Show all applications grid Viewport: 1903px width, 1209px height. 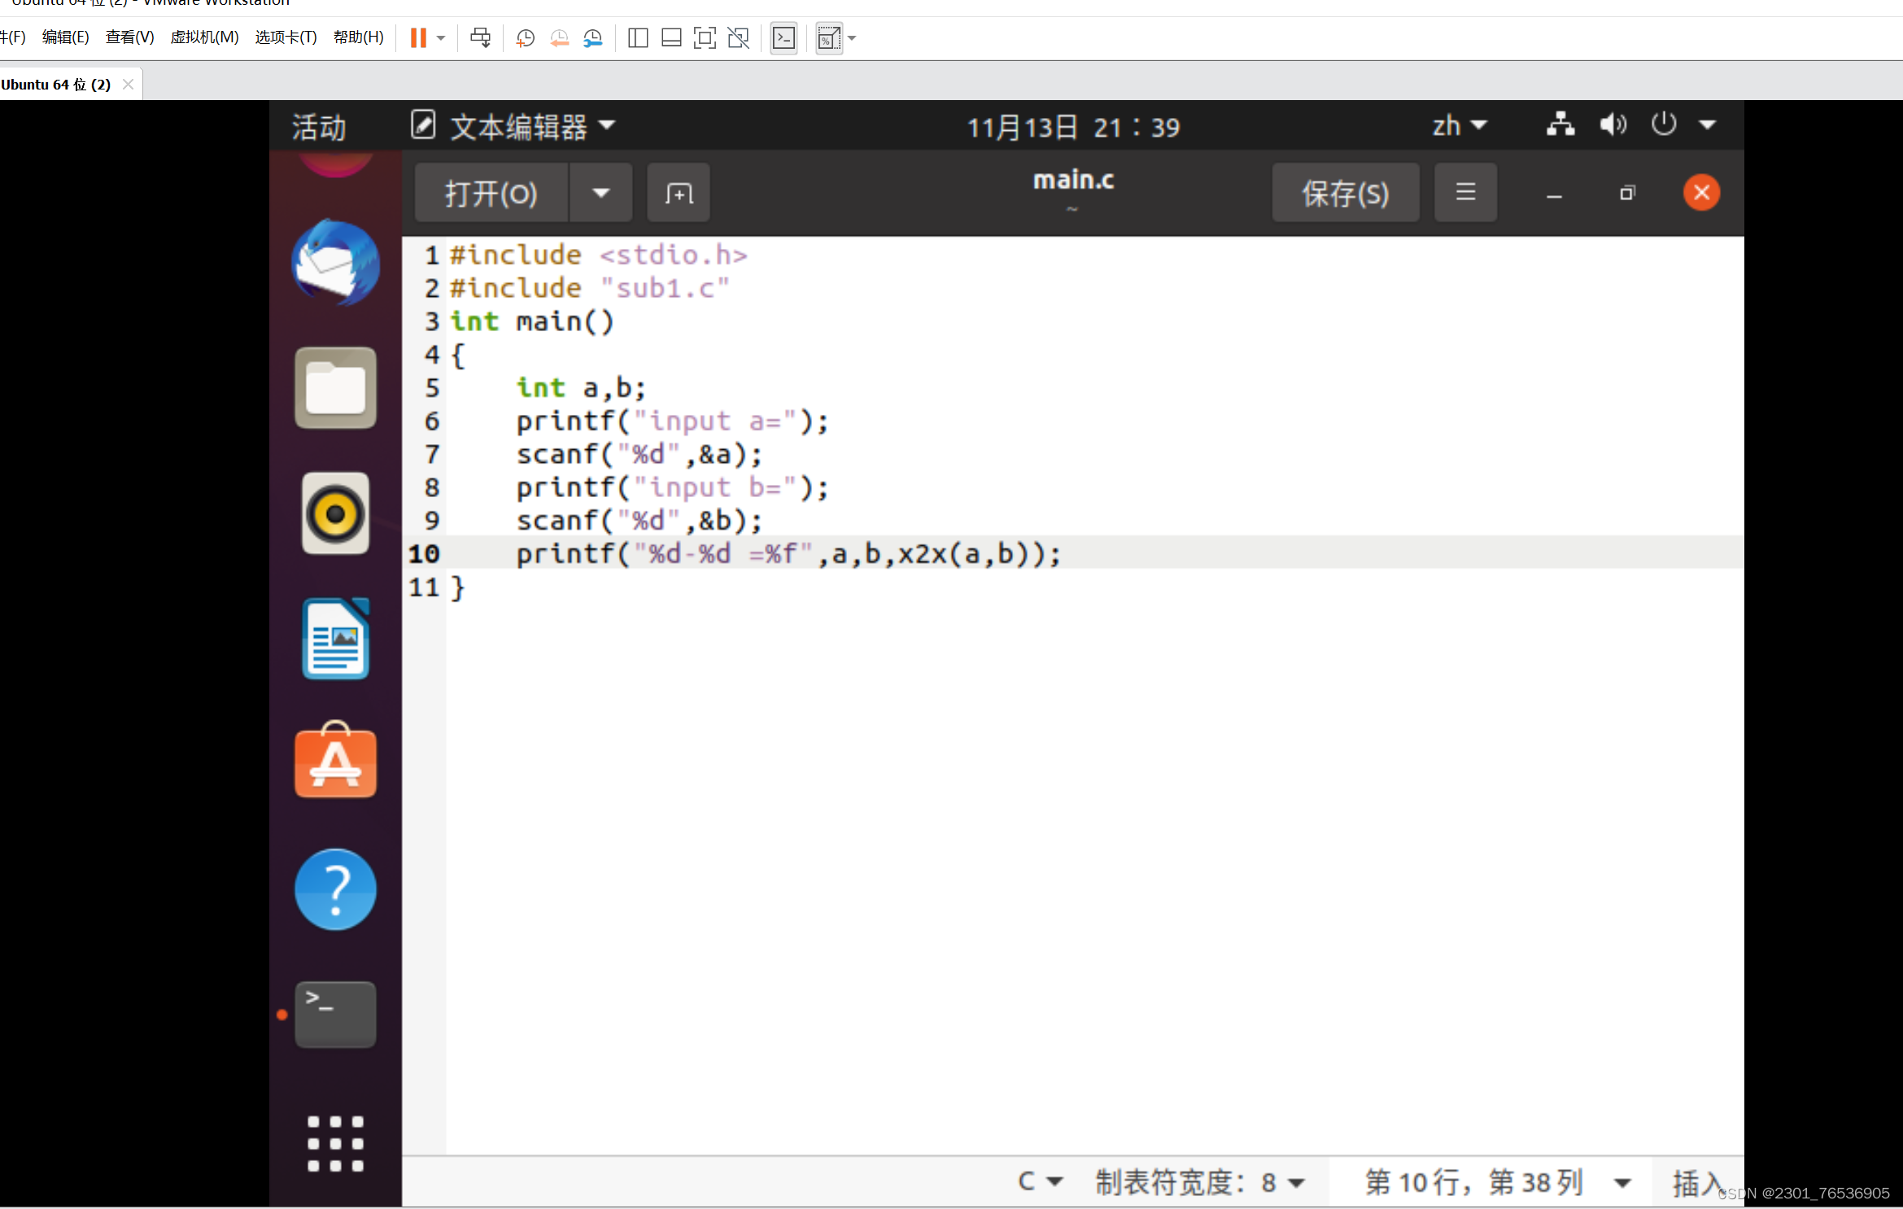(335, 1143)
